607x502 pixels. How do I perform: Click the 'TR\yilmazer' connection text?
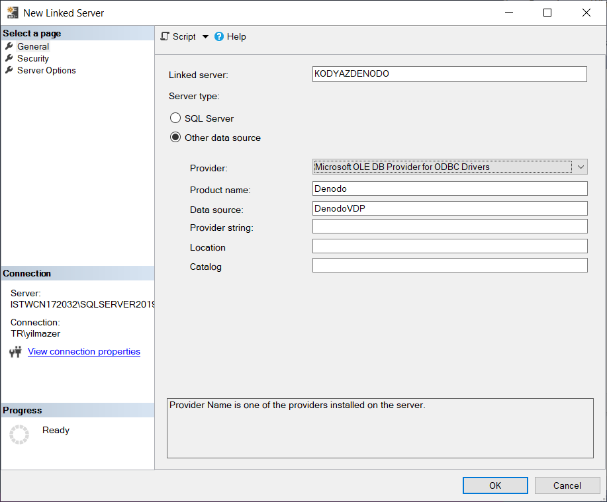point(36,333)
